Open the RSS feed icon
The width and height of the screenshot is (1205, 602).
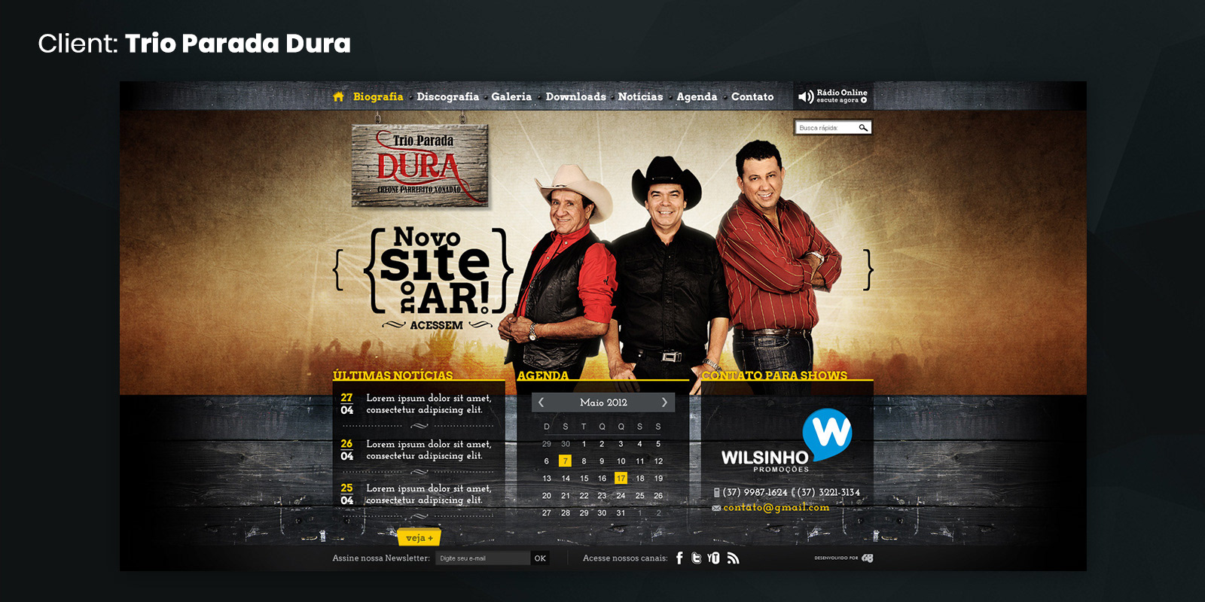tap(733, 558)
